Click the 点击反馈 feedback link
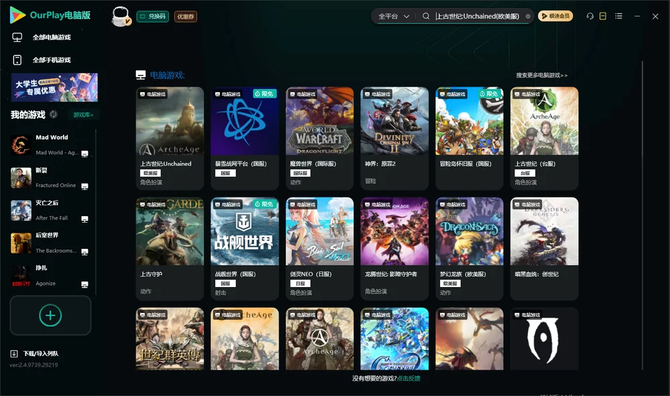The image size is (670, 396). pos(409,379)
